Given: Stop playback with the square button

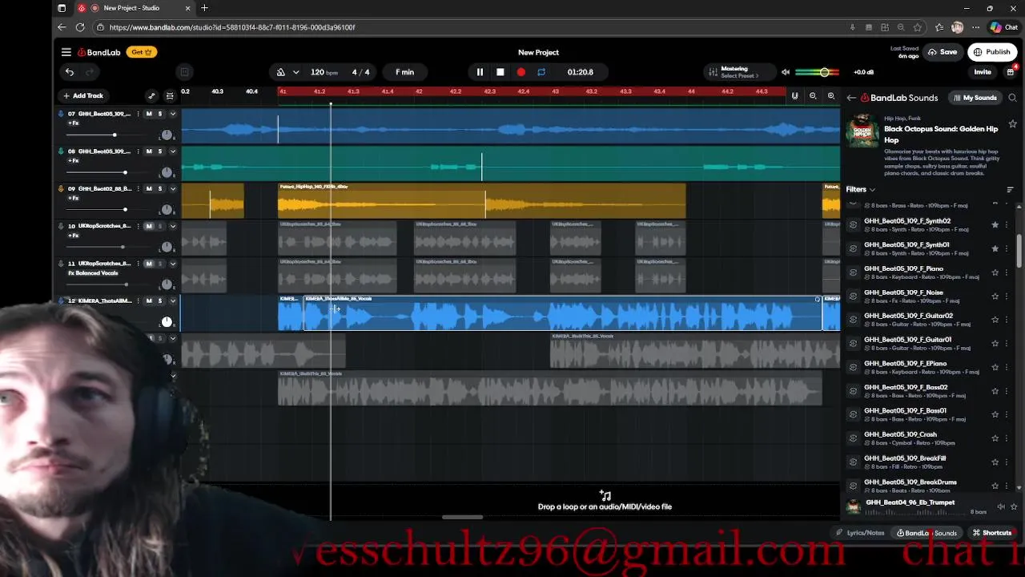Looking at the screenshot, I should (500, 72).
